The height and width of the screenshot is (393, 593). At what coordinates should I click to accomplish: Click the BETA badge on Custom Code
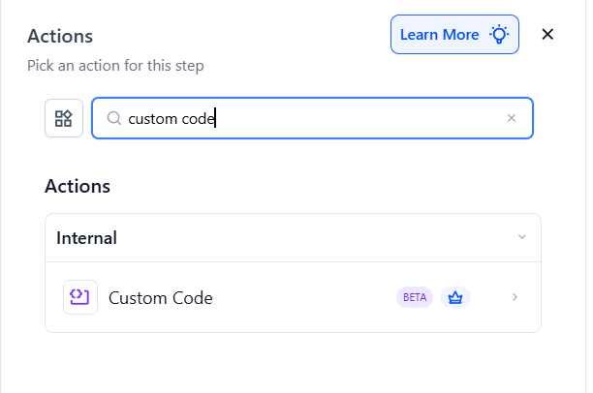click(415, 297)
